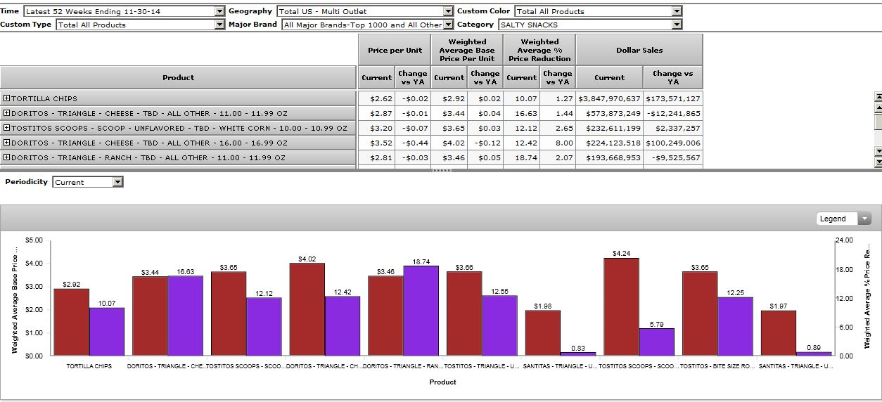Viewport: 882px width, 402px height.
Task: Click the Weighted Average % Price Reduction header
Action: [x=539, y=50]
